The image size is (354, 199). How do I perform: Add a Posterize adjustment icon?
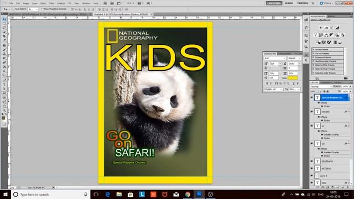coord(324,42)
